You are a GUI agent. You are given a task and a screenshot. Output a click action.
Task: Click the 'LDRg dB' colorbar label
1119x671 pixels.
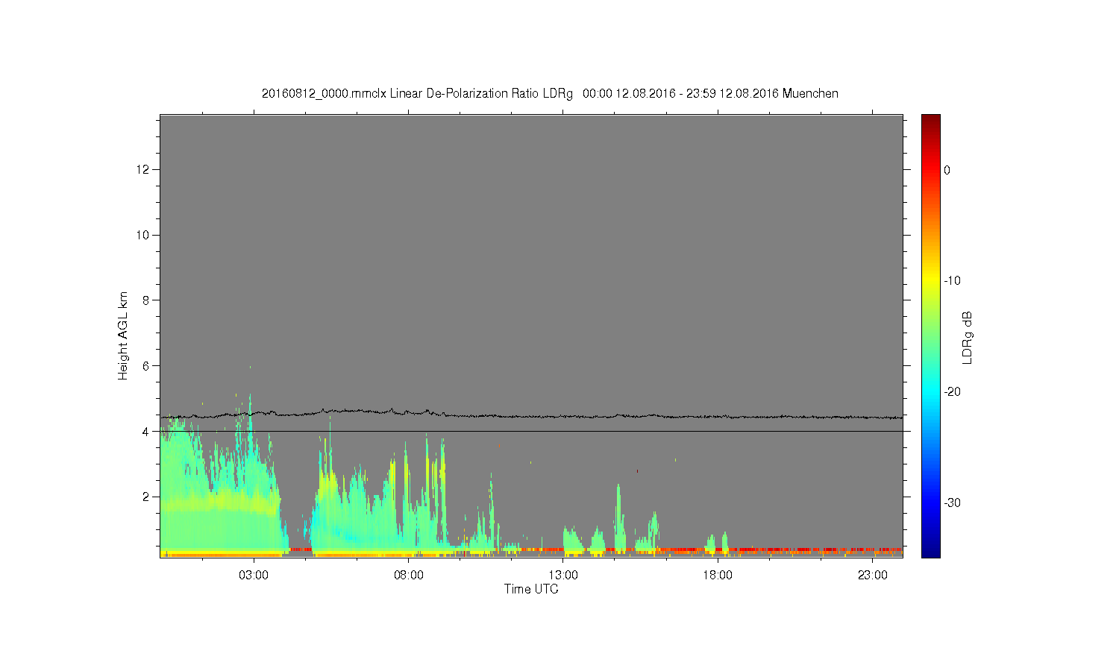pos(968,337)
